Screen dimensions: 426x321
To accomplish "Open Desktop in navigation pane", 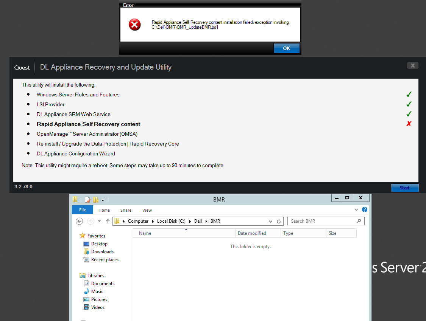I will click(x=99, y=243).
